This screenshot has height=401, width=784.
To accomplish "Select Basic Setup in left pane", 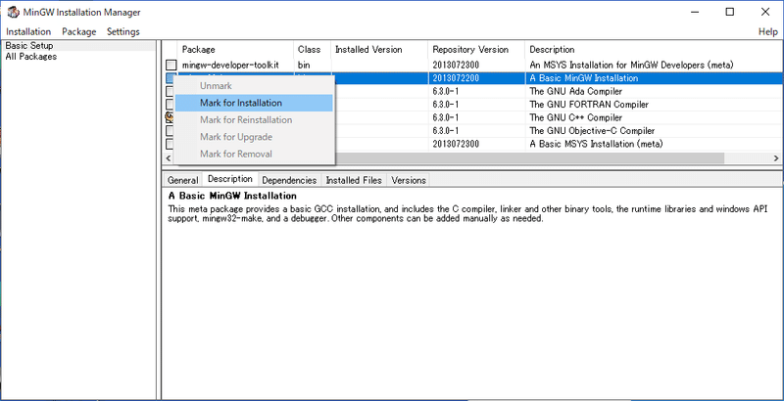I will [x=29, y=45].
